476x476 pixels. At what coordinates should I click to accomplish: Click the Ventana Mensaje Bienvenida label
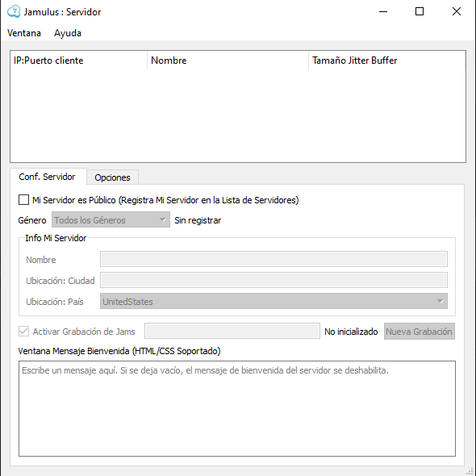[x=119, y=351]
